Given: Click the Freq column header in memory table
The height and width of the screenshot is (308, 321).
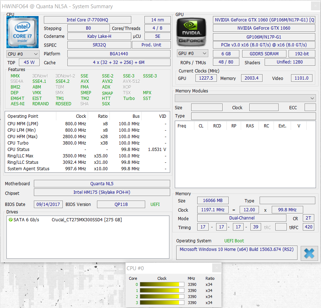Looking at the screenshot, I should click(185, 126).
